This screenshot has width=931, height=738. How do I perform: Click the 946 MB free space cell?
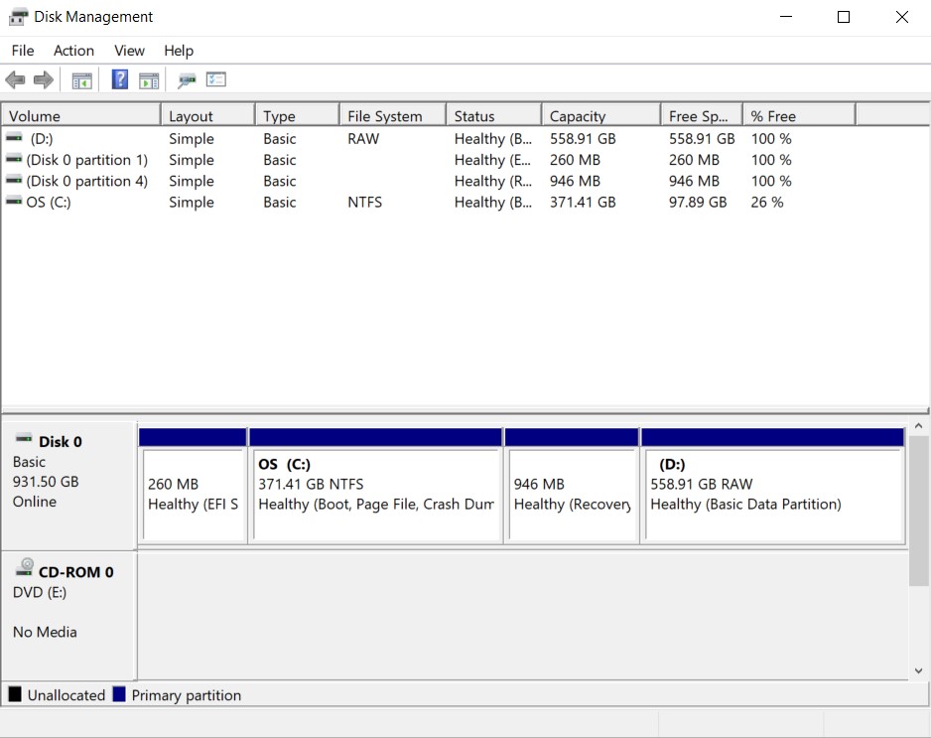(x=694, y=181)
